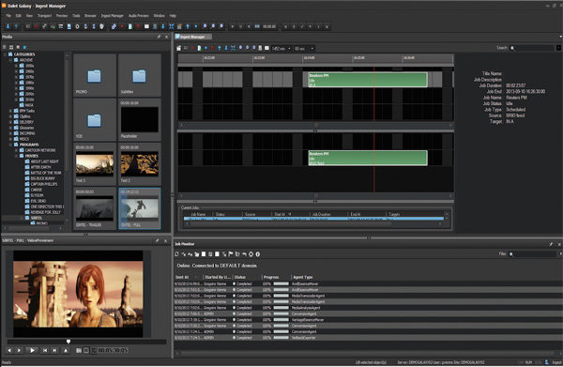Click the undo arrow icon in Job Monitor toolbar
The height and width of the screenshot is (367, 563).
[x=245, y=254]
